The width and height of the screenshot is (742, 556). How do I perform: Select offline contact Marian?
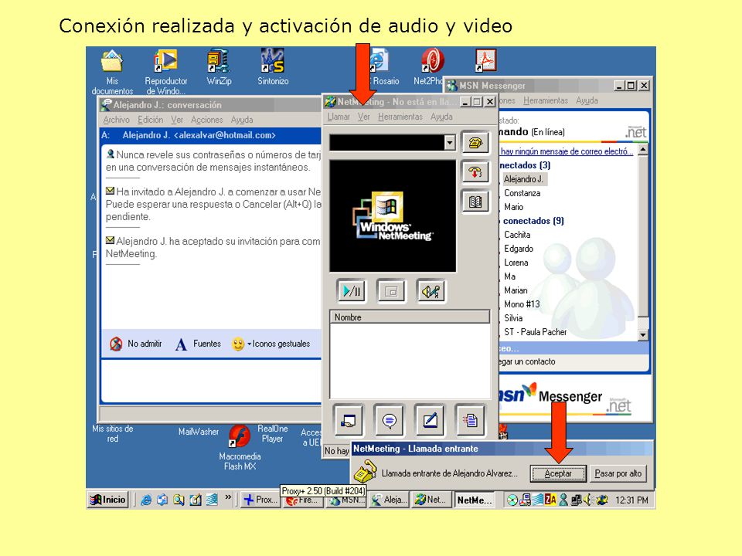pyautogui.click(x=516, y=290)
